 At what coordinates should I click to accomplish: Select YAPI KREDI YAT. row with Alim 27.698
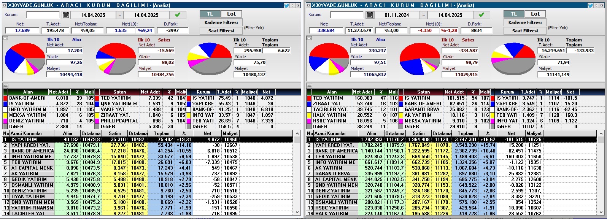pos(148,145)
